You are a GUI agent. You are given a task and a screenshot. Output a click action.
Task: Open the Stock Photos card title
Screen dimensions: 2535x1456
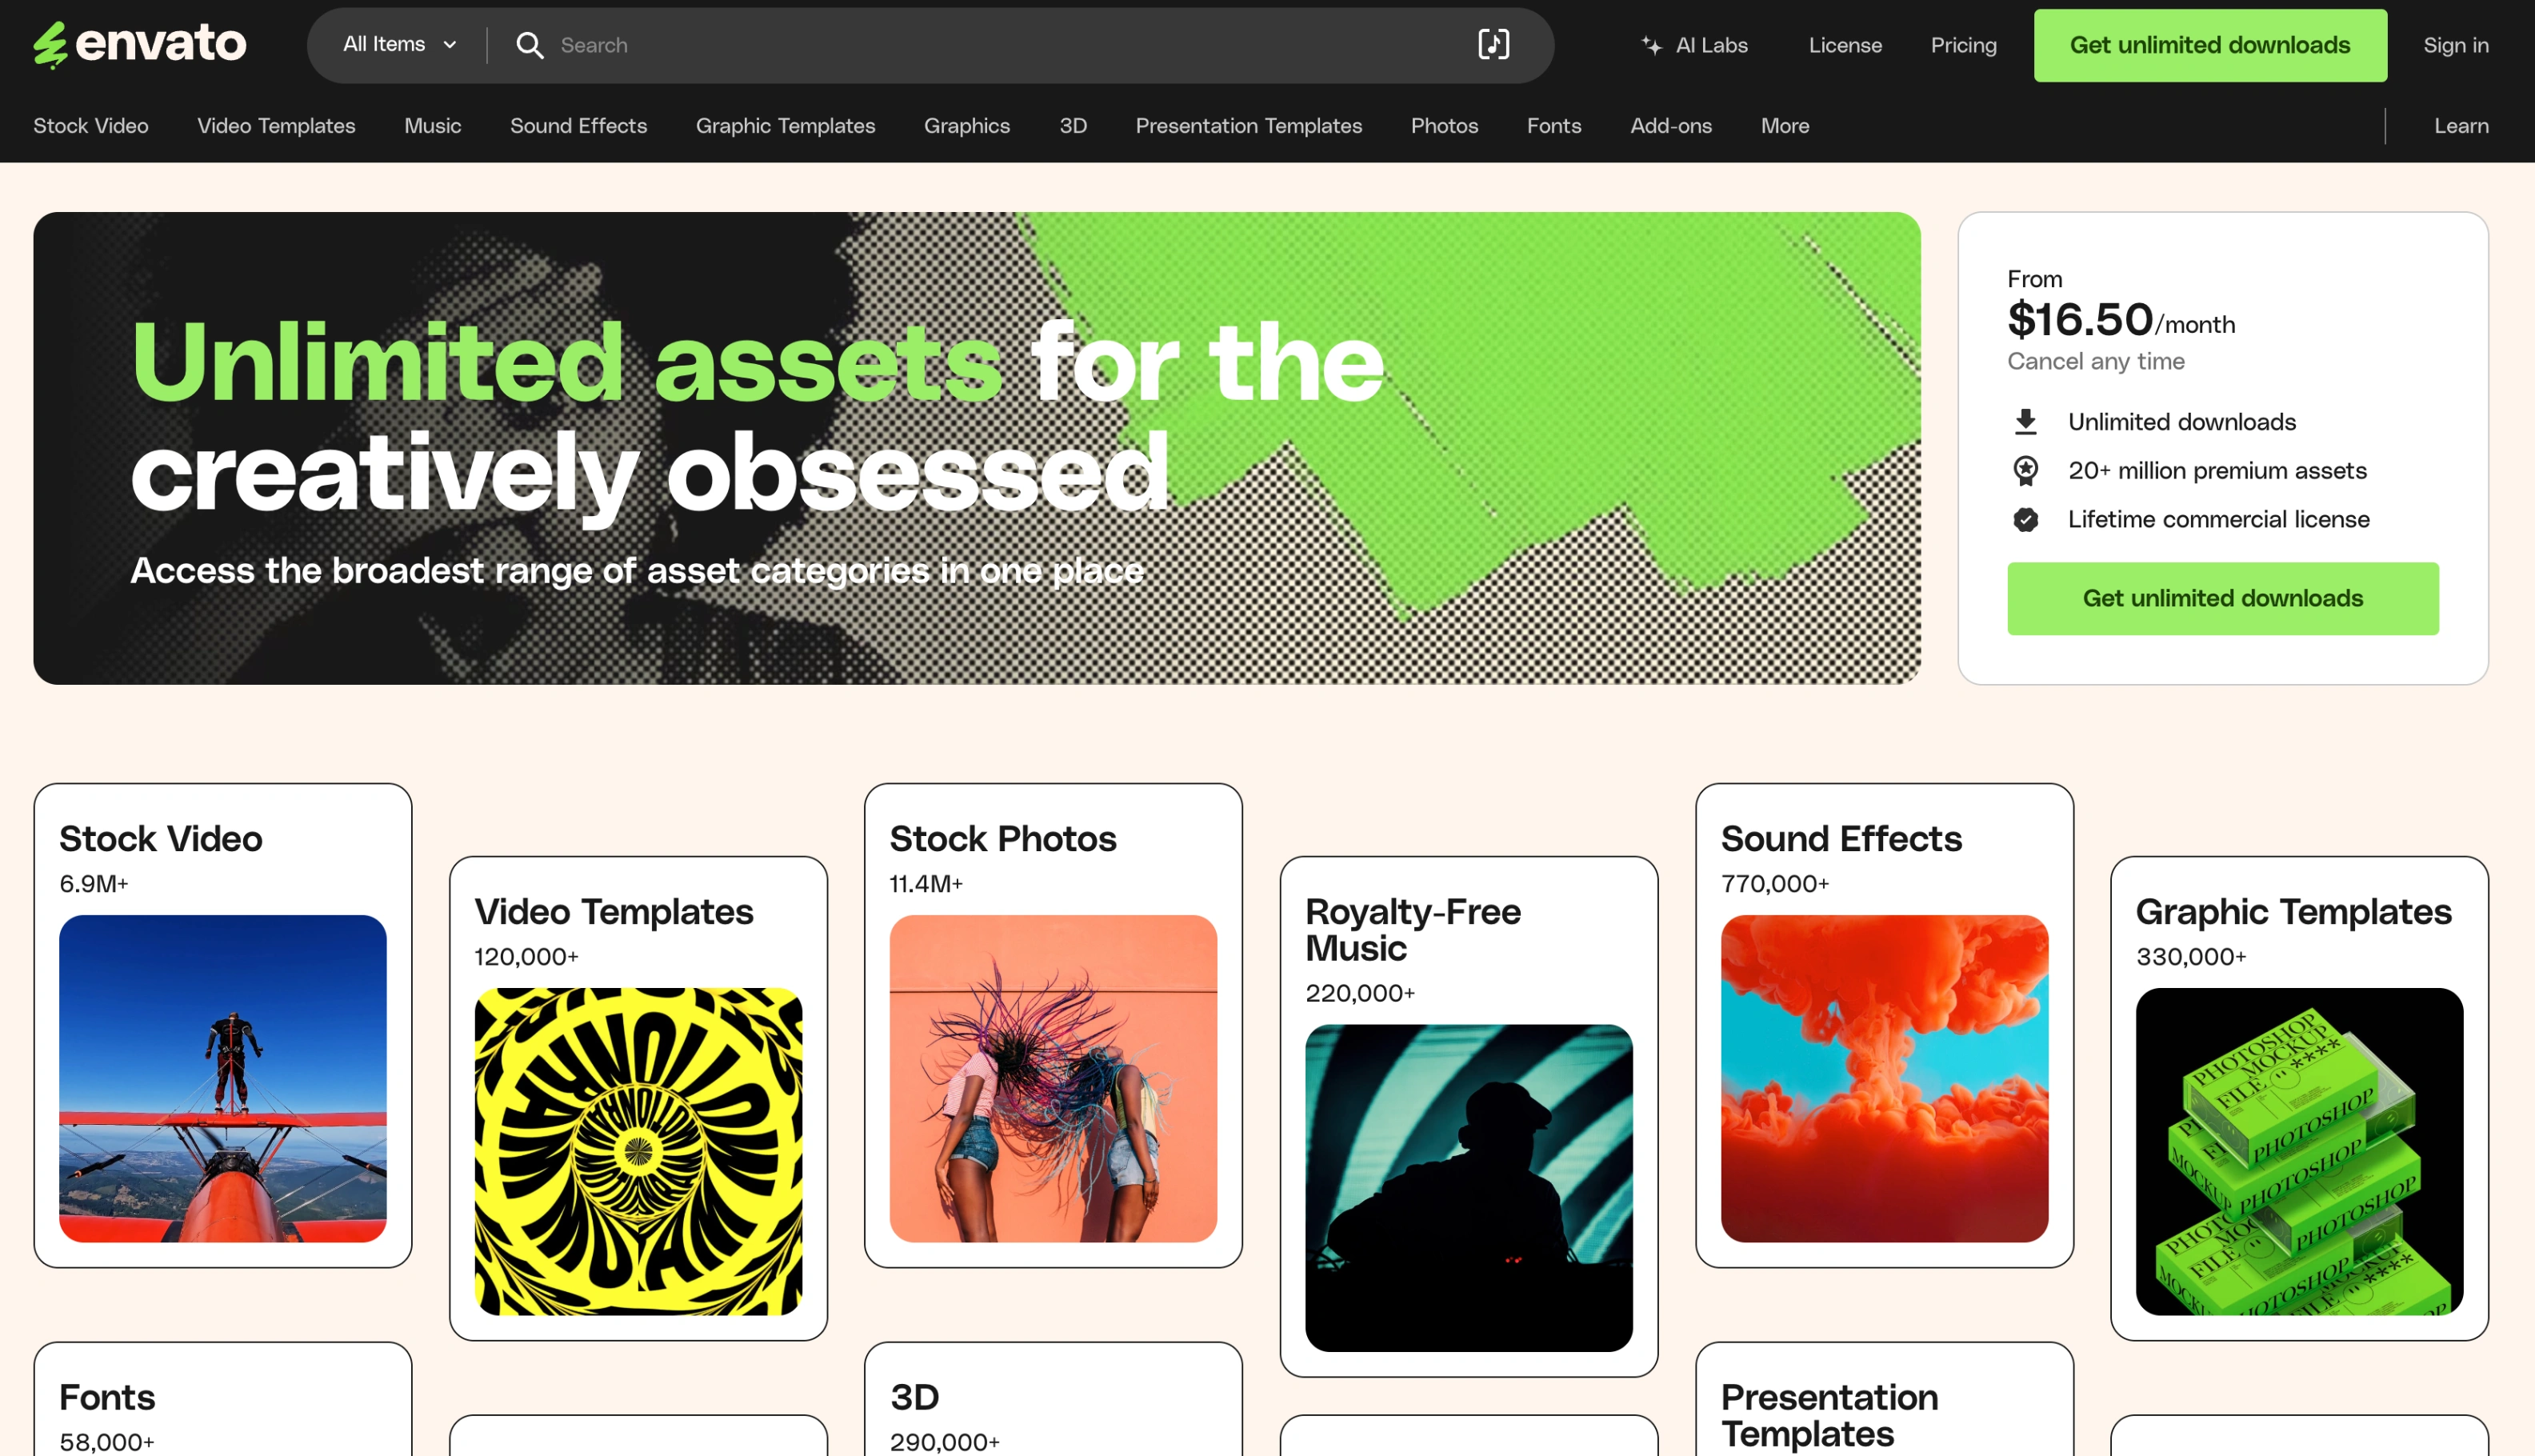pyautogui.click(x=1002, y=839)
